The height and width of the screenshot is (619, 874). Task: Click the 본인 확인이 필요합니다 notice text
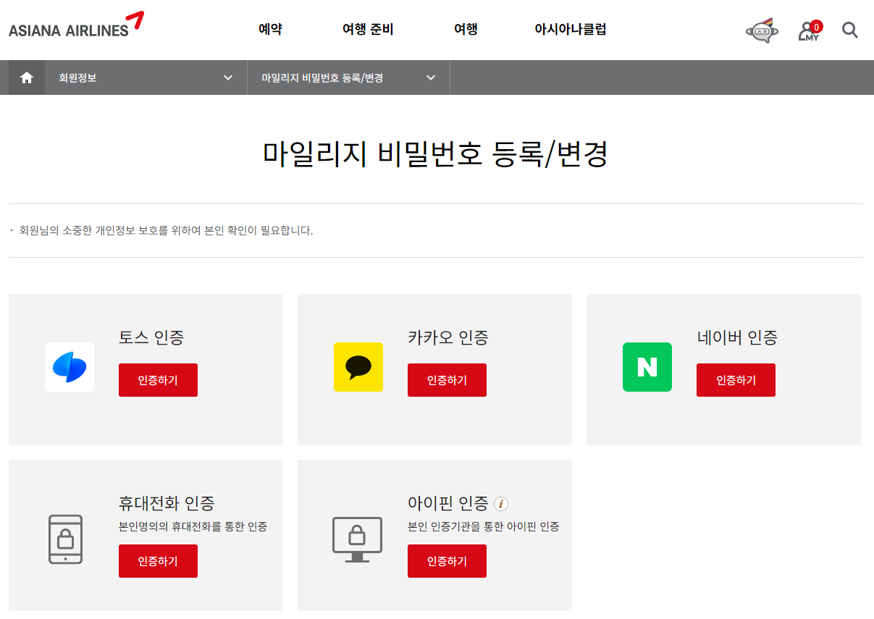[167, 231]
